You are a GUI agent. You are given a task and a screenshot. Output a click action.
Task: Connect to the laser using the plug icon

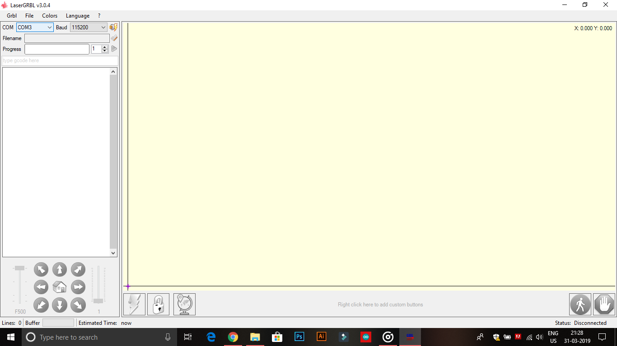click(113, 27)
